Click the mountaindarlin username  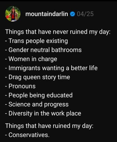pos(47,14)
